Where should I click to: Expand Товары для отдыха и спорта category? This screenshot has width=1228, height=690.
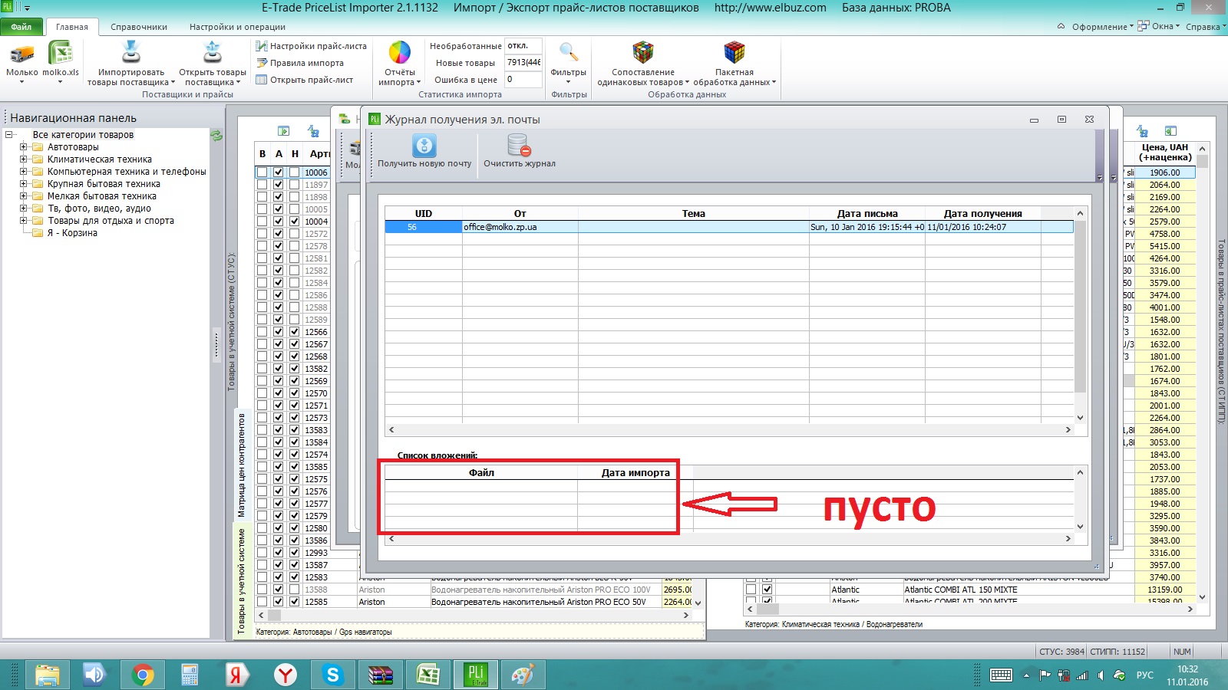click(24, 221)
